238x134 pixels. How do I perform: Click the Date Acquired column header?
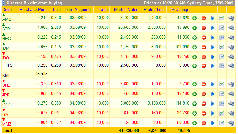pos(77,10)
